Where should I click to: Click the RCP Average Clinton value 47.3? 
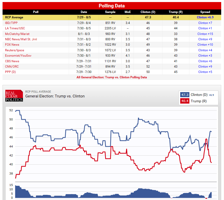point(148,17)
